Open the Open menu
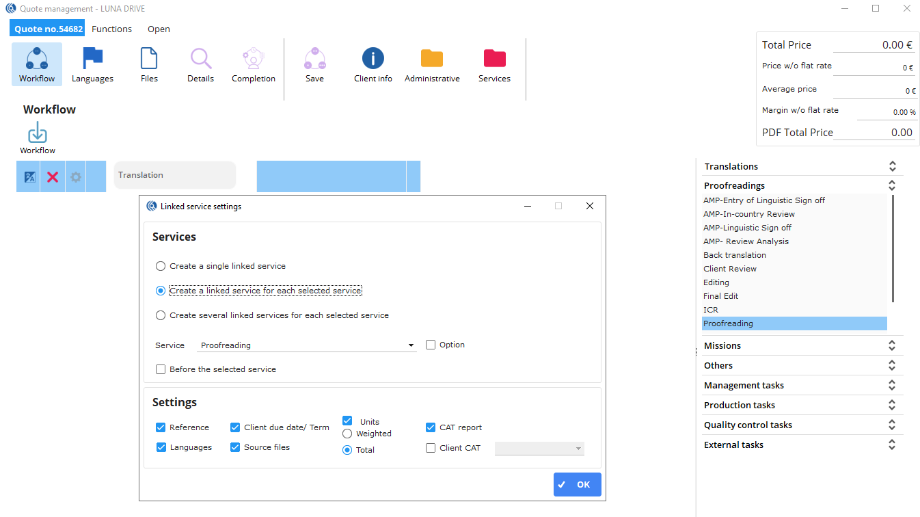The image size is (920, 517). 159,29
